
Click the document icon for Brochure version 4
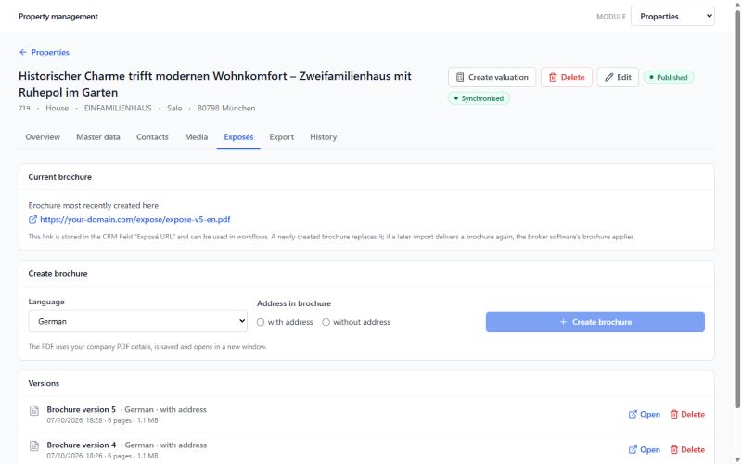tap(34, 446)
